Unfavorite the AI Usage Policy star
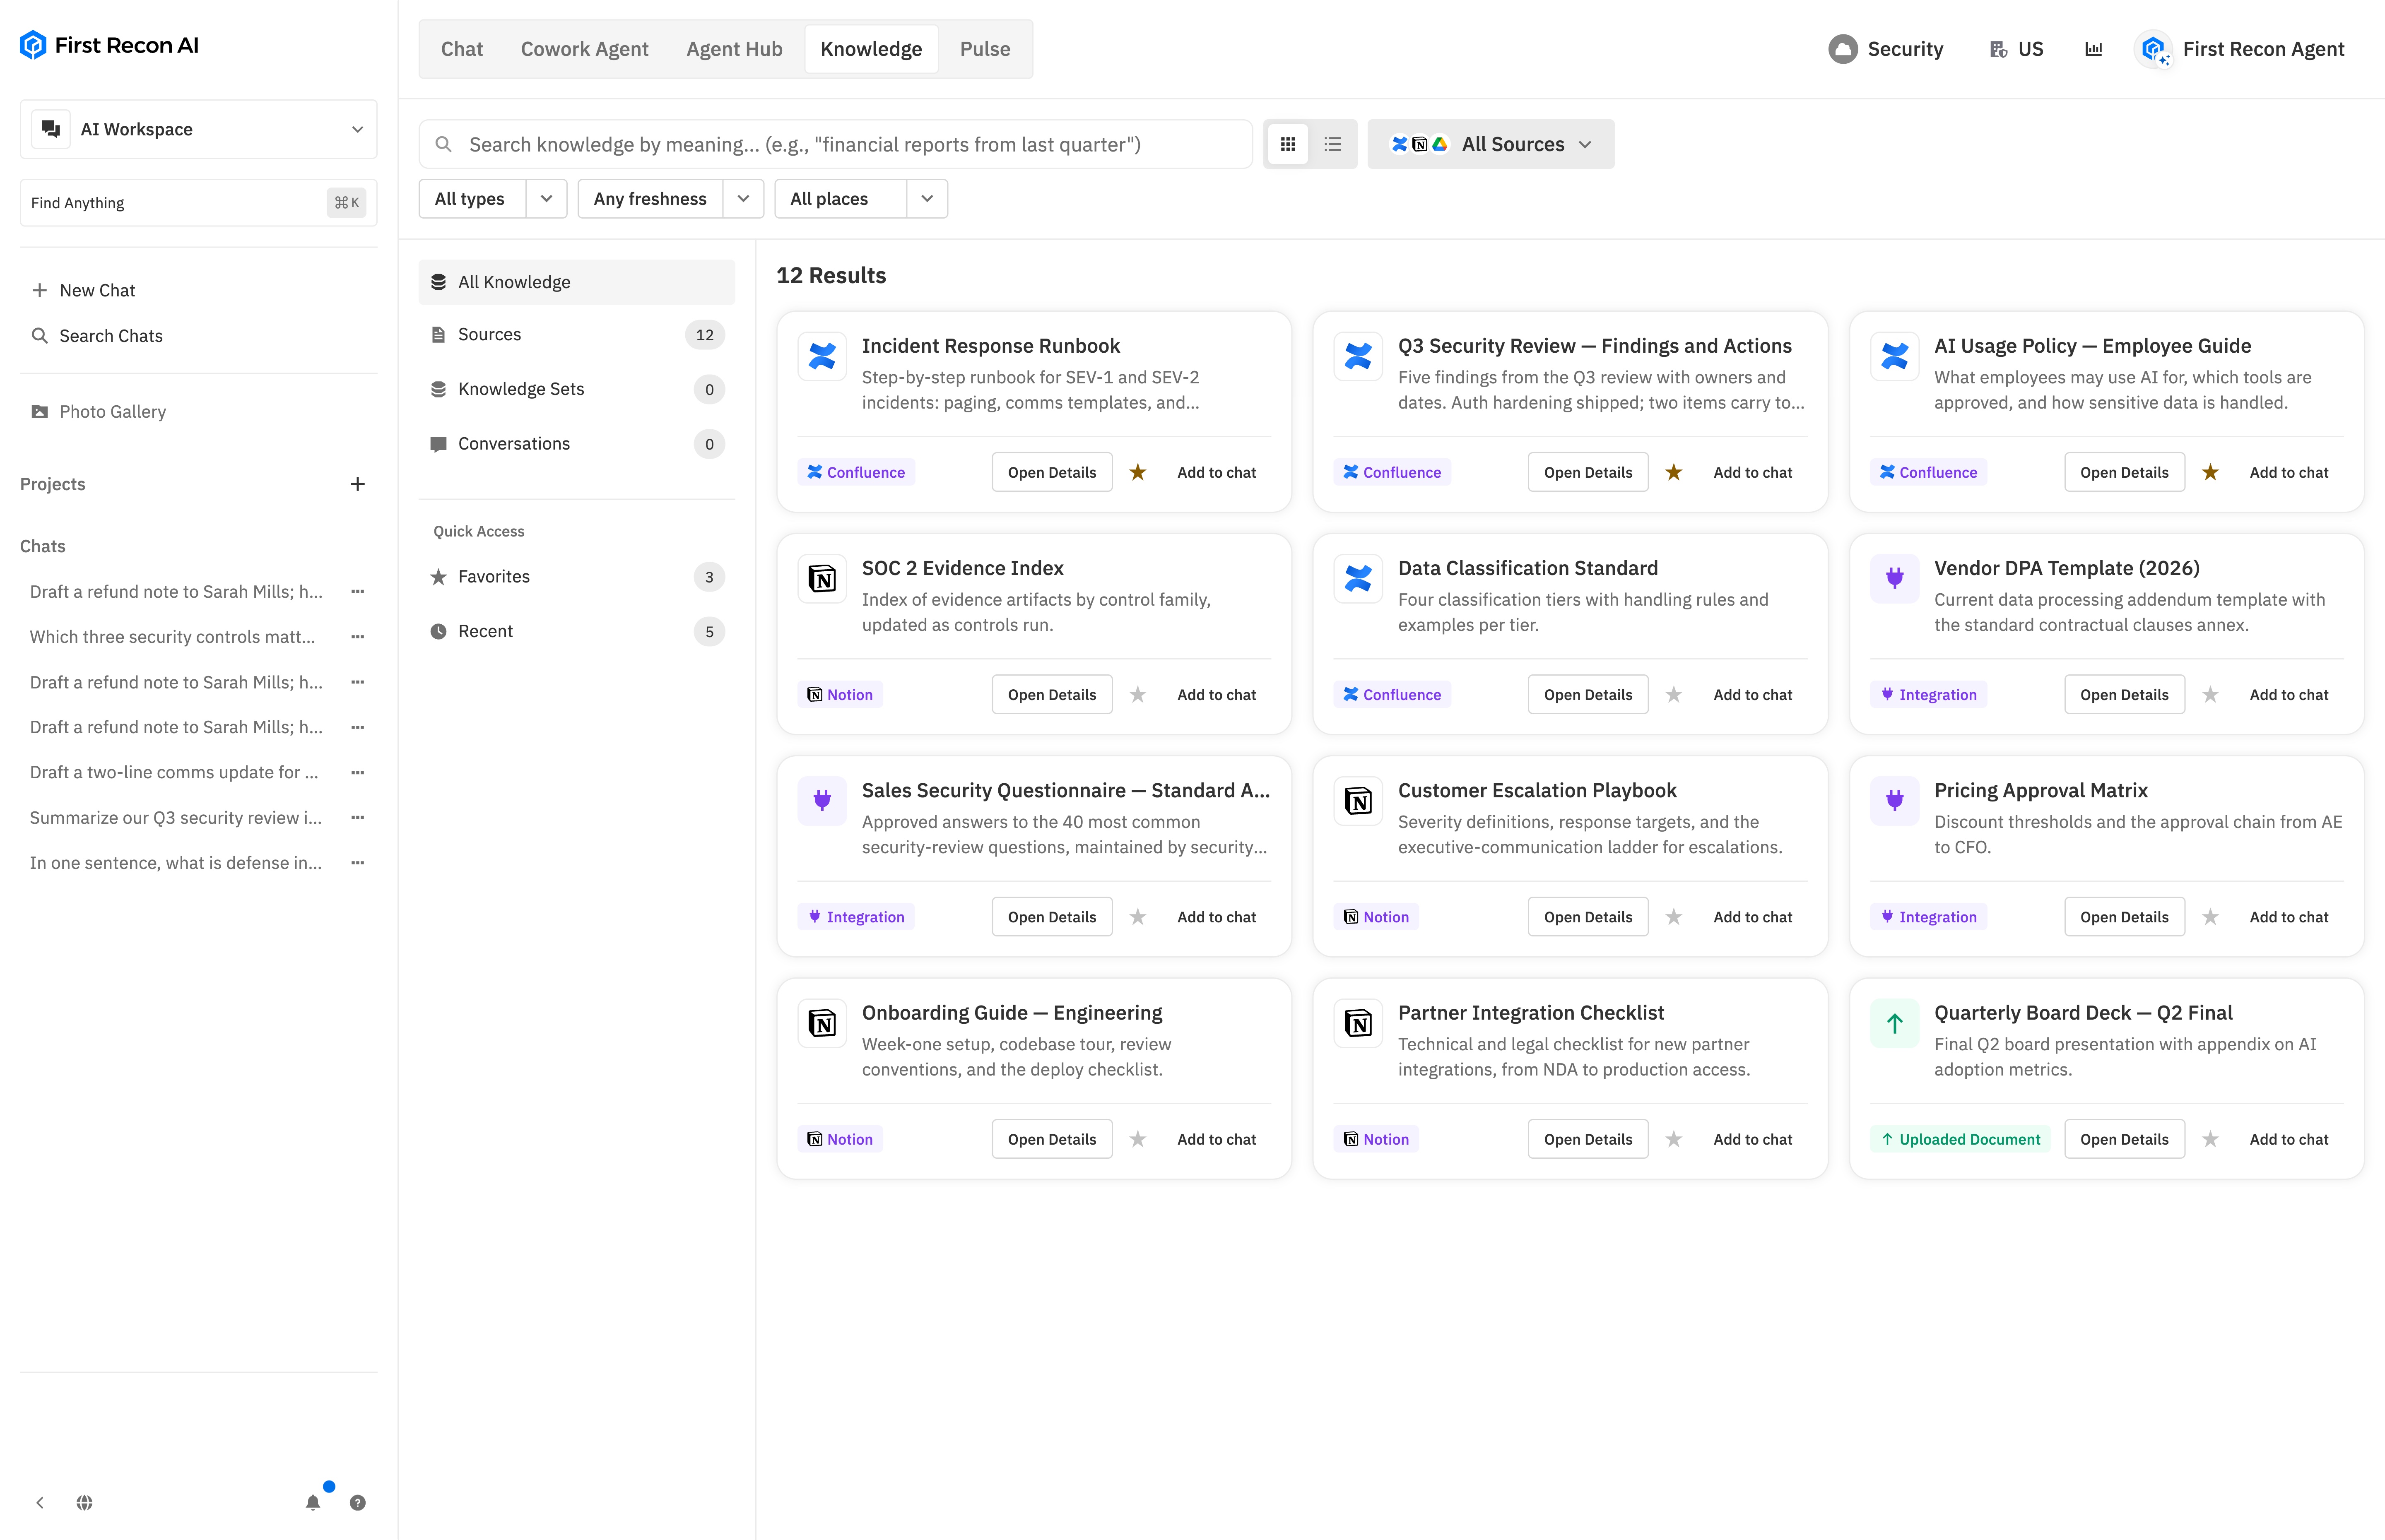This screenshot has width=2385, height=1540. pos(2210,472)
